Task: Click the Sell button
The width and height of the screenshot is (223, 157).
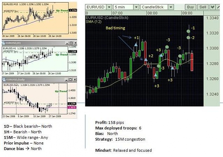Action: tap(203, 7)
